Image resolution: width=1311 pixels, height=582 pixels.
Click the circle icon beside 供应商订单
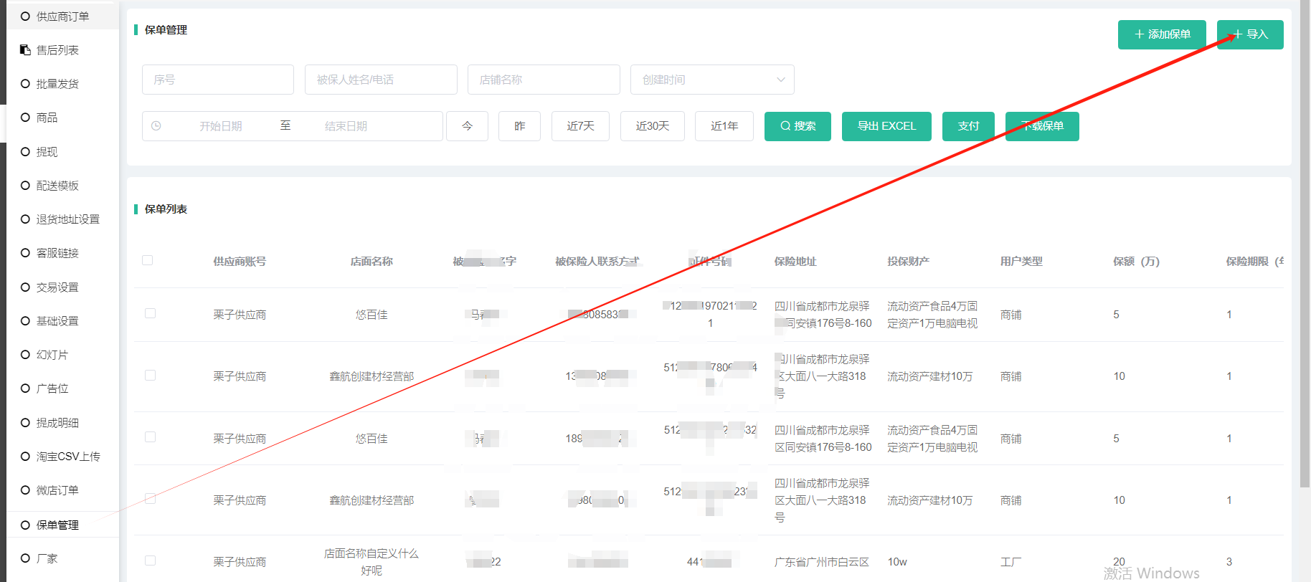[25, 16]
